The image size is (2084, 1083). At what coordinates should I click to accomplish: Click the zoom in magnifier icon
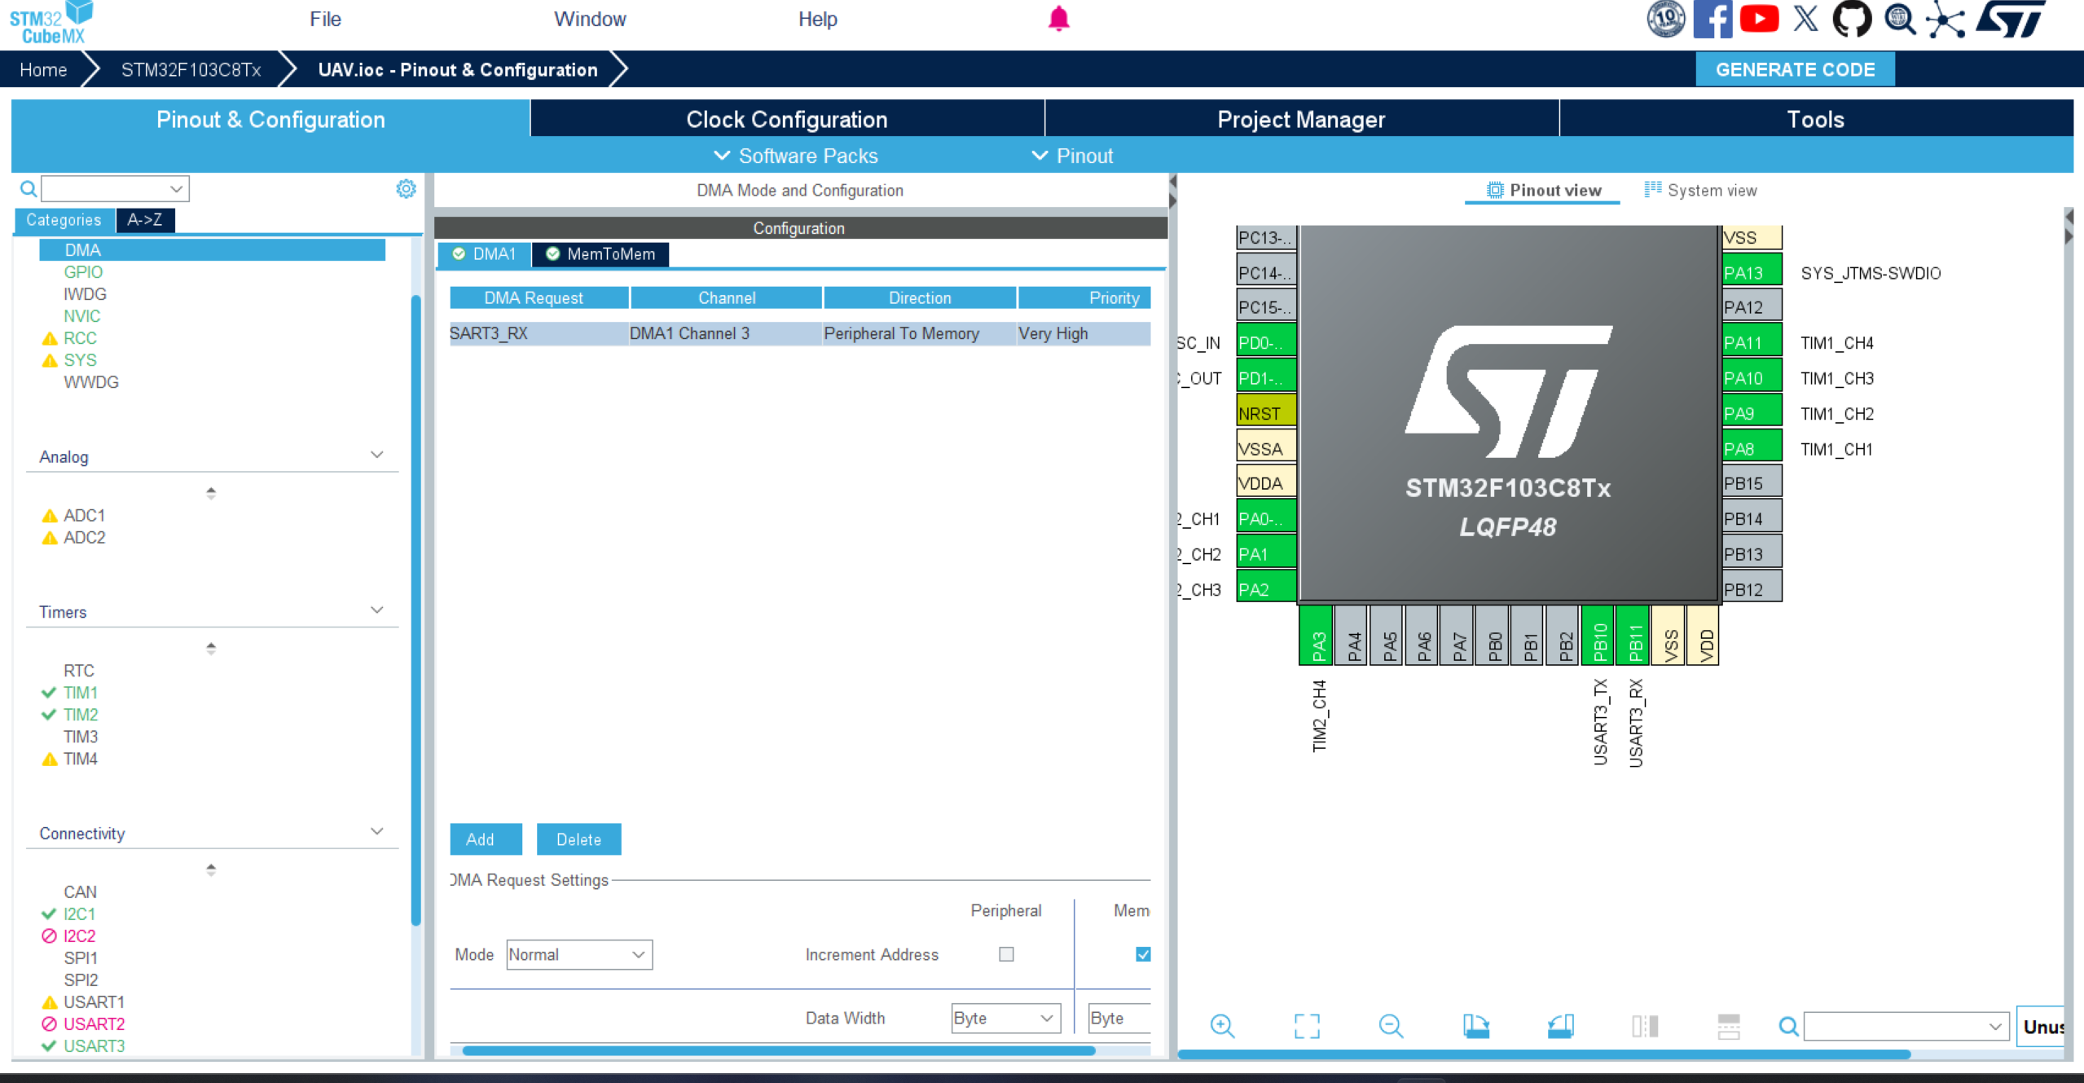[x=1222, y=1025]
